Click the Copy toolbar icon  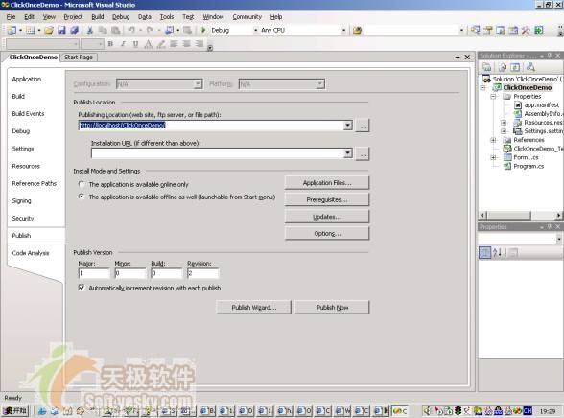(103, 30)
